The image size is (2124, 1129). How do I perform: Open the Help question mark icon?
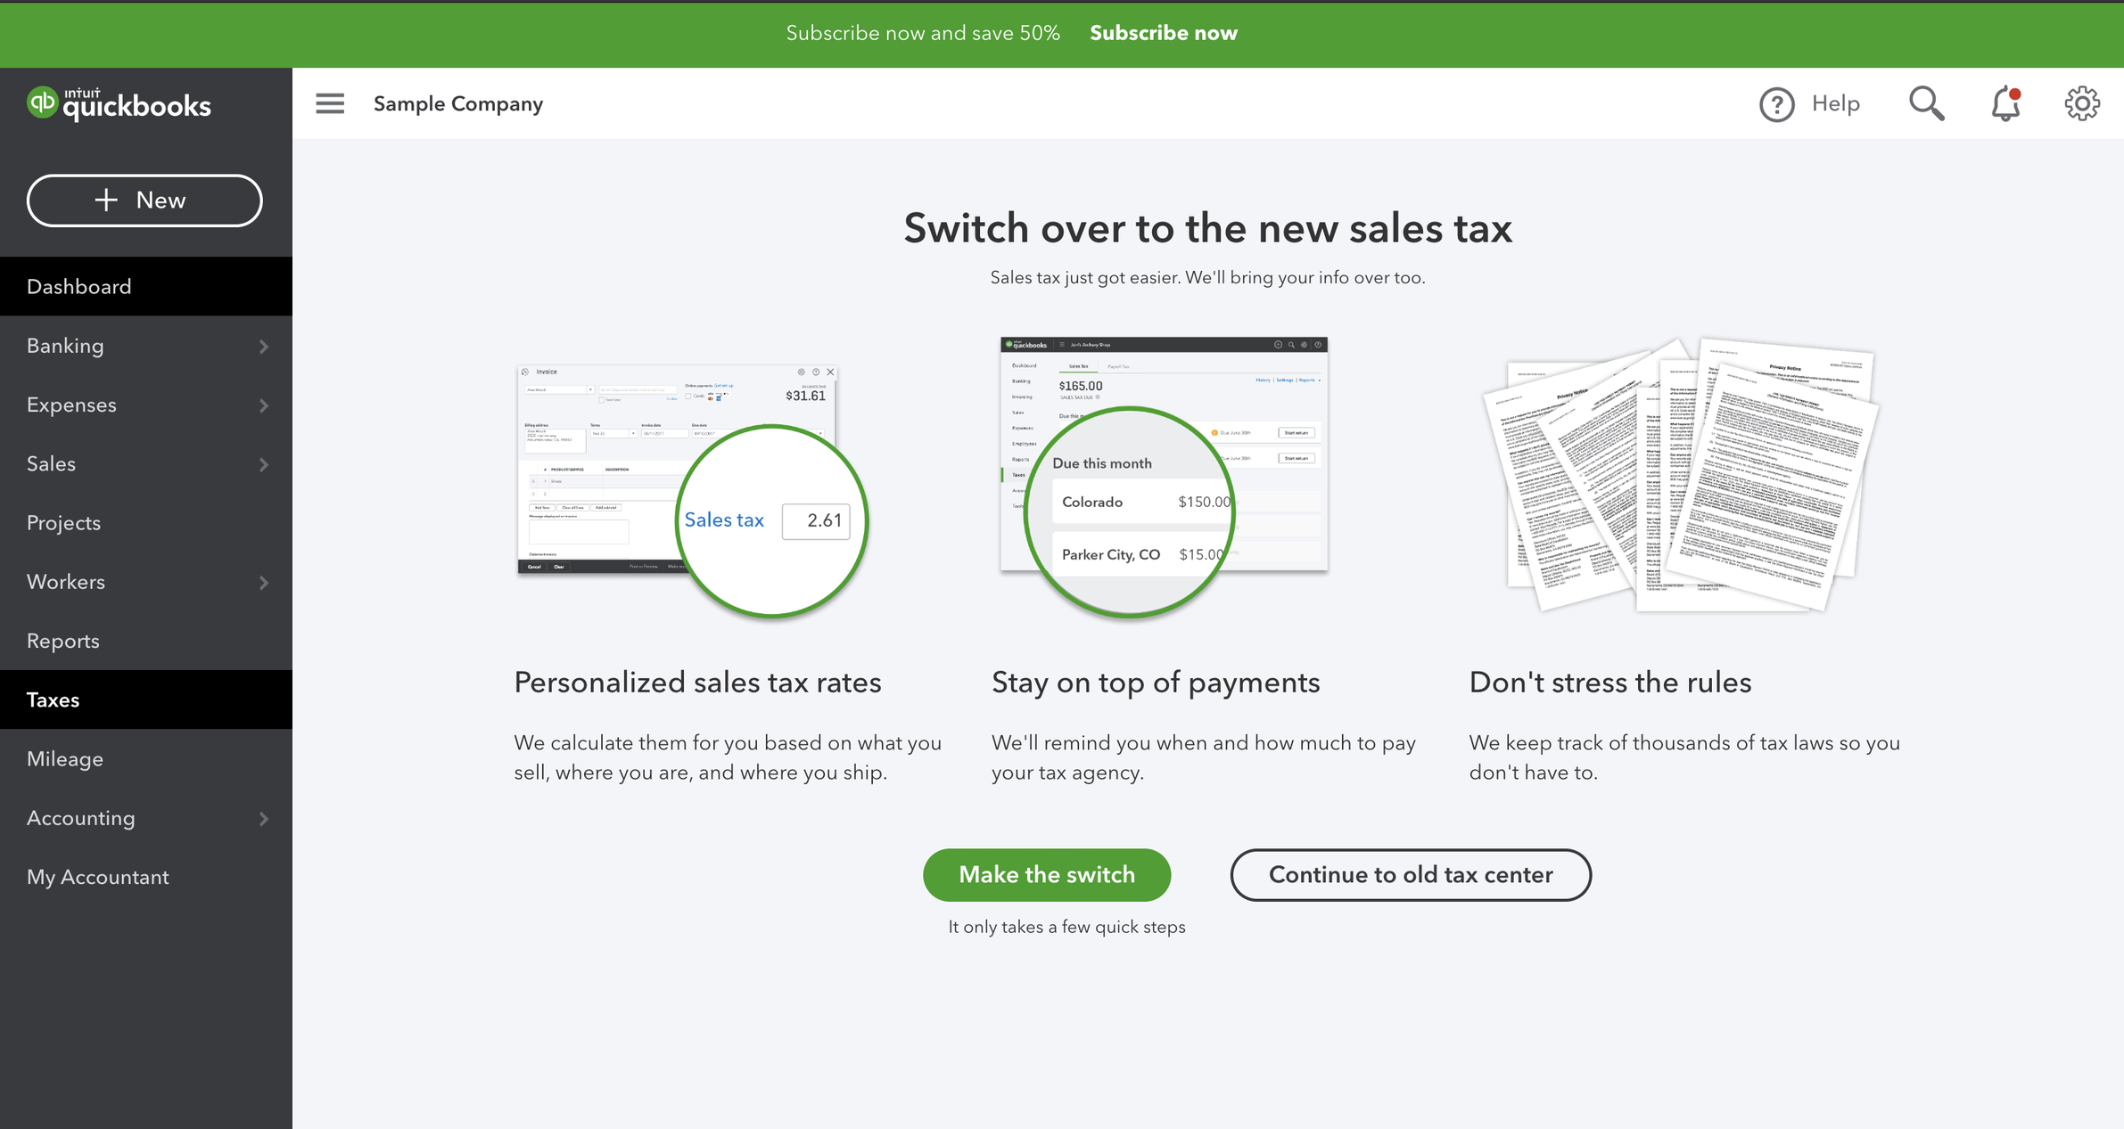click(1776, 104)
